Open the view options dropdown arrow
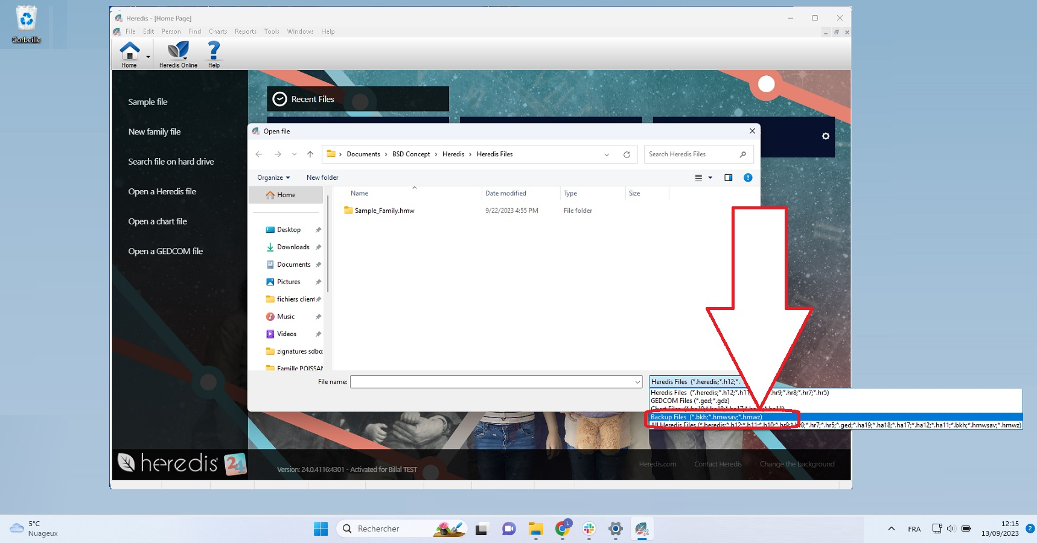This screenshot has height=543, width=1037. (710, 177)
